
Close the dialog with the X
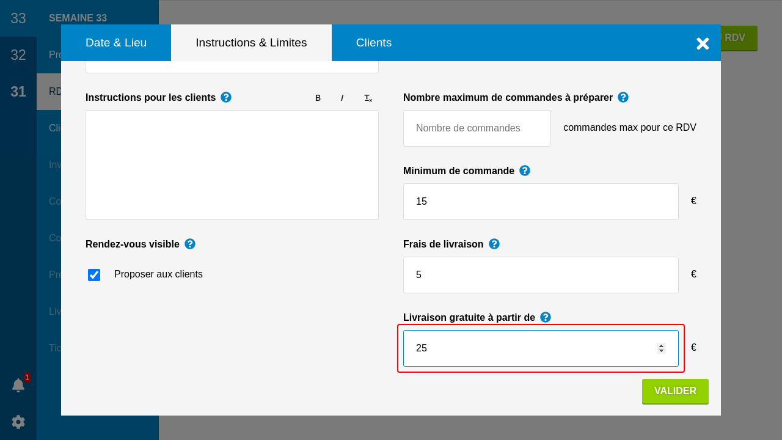point(703,43)
